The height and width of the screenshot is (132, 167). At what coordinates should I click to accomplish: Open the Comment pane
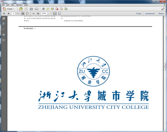click(150, 13)
